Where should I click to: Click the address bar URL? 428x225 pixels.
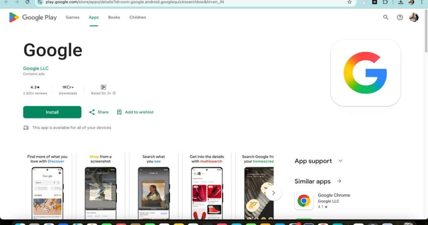(135, 2)
